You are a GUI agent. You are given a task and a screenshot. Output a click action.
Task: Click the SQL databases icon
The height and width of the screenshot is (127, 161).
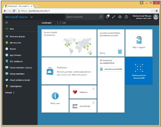(x=7, y=61)
